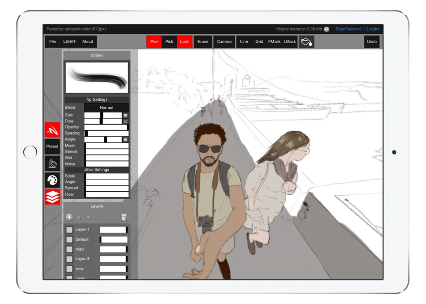Toggle visibility checkbox of Layer-3
The height and width of the screenshot is (304, 426).
(70, 259)
